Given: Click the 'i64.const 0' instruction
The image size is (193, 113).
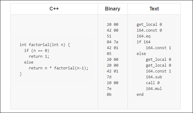Looking at the screenshot, I should point(149,30).
